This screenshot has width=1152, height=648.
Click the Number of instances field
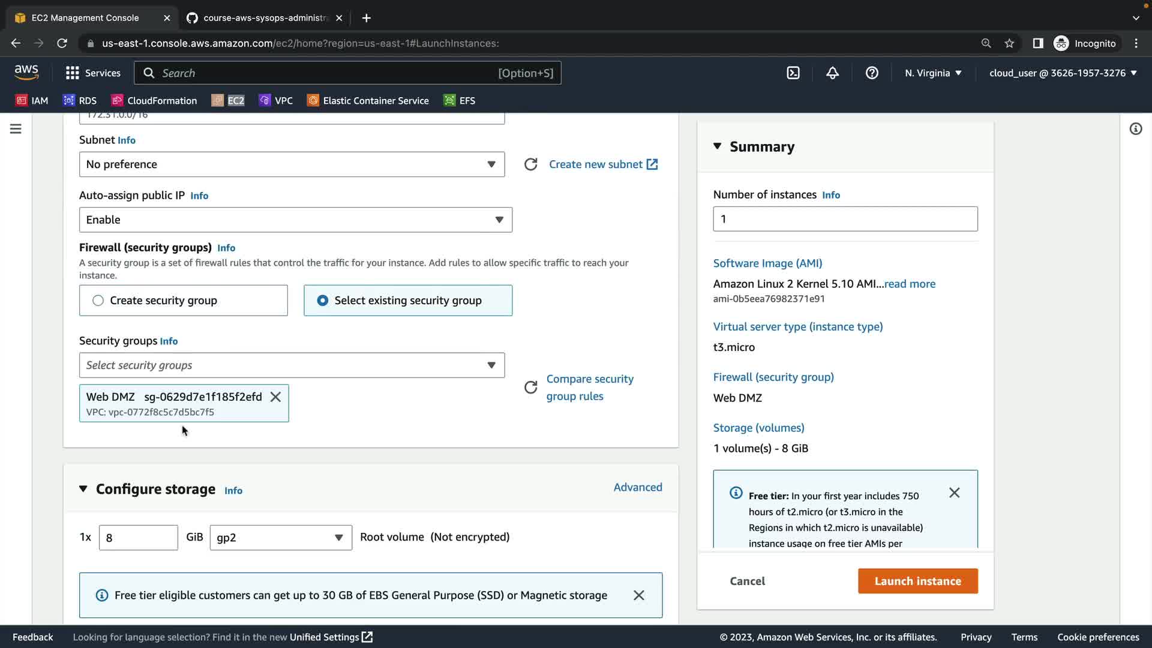(845, 219)
